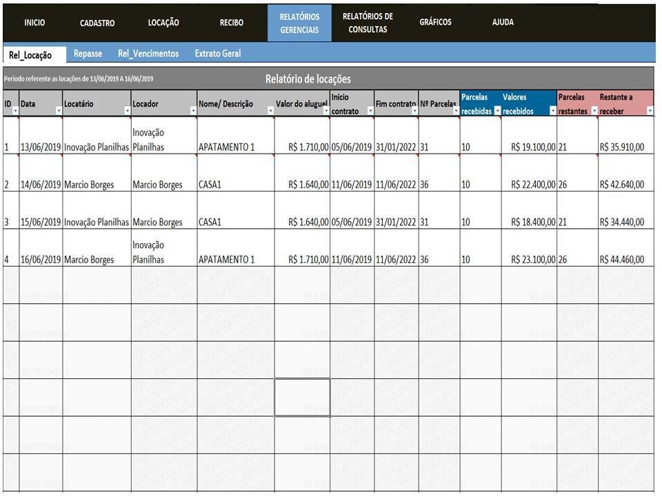Open filter for Valores recebidos column
The image size is (662, 496).
pos(552,111)
